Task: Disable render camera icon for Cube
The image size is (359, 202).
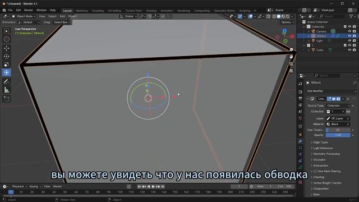Action: (x=355, y=50)
